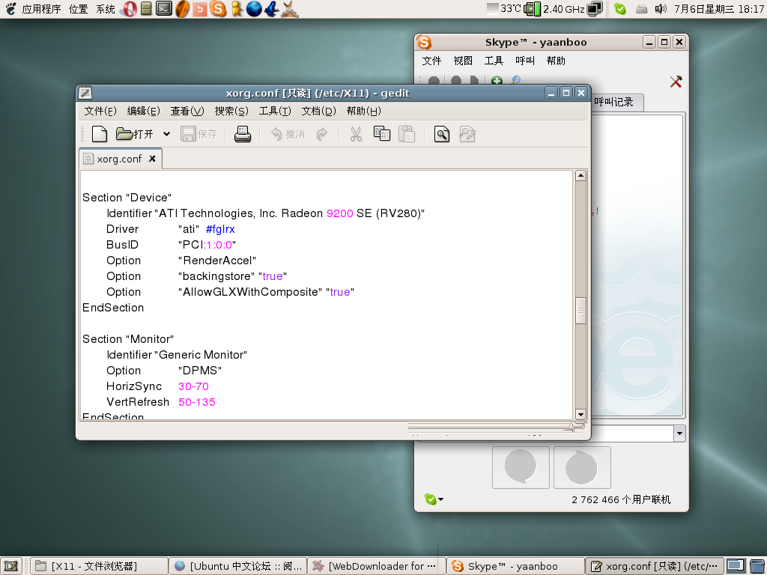The image size is (767, 575).
Task: Click the yellow messenger figure icon in panel
Action: point(237,9)
